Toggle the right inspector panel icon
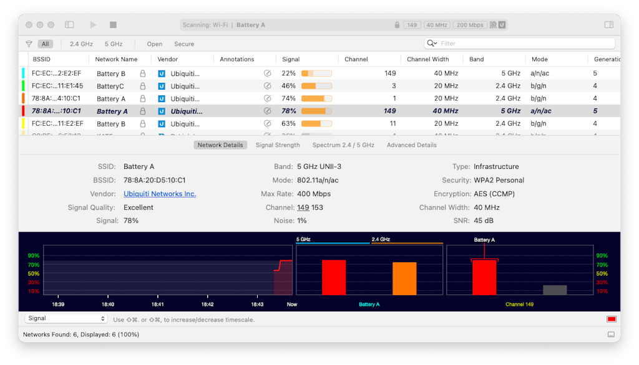This screenshot has width=639, height=365. pyautogui.click(x=608, y=25)
